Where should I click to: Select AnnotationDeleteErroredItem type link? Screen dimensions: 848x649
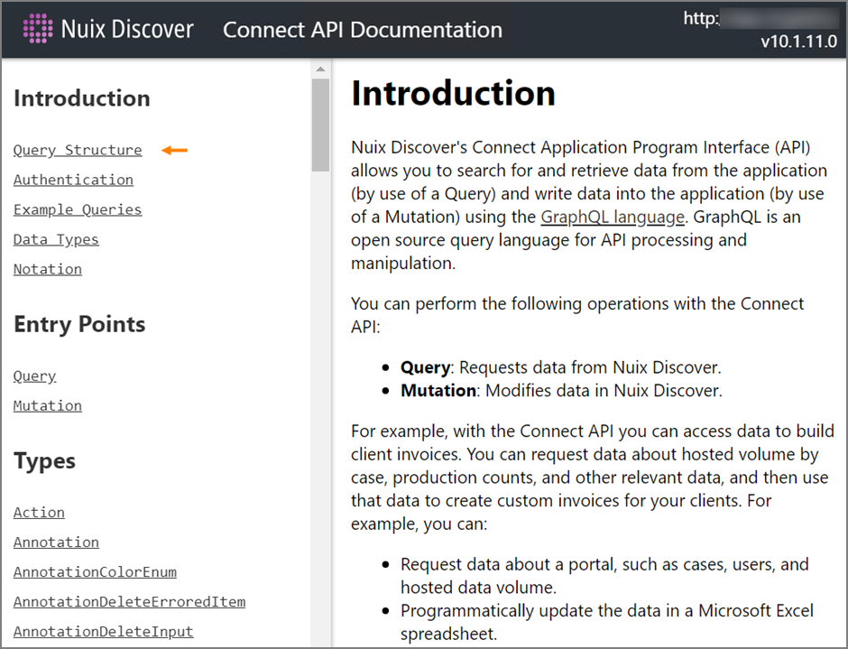click(x=129, y=601)
